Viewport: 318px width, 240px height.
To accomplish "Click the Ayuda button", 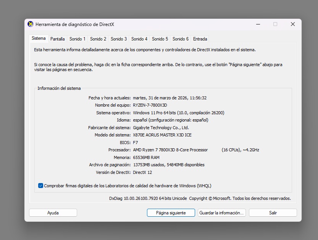I will click(x=53, y=212).
